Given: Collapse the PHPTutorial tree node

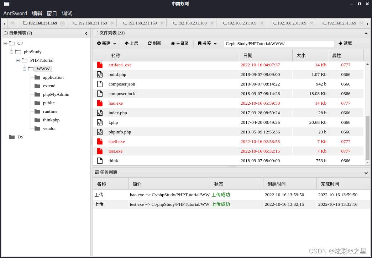Looking at the screenshot, I should tap(18, 60).
